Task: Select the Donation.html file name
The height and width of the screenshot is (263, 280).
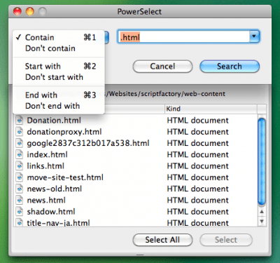Action: 54,121
